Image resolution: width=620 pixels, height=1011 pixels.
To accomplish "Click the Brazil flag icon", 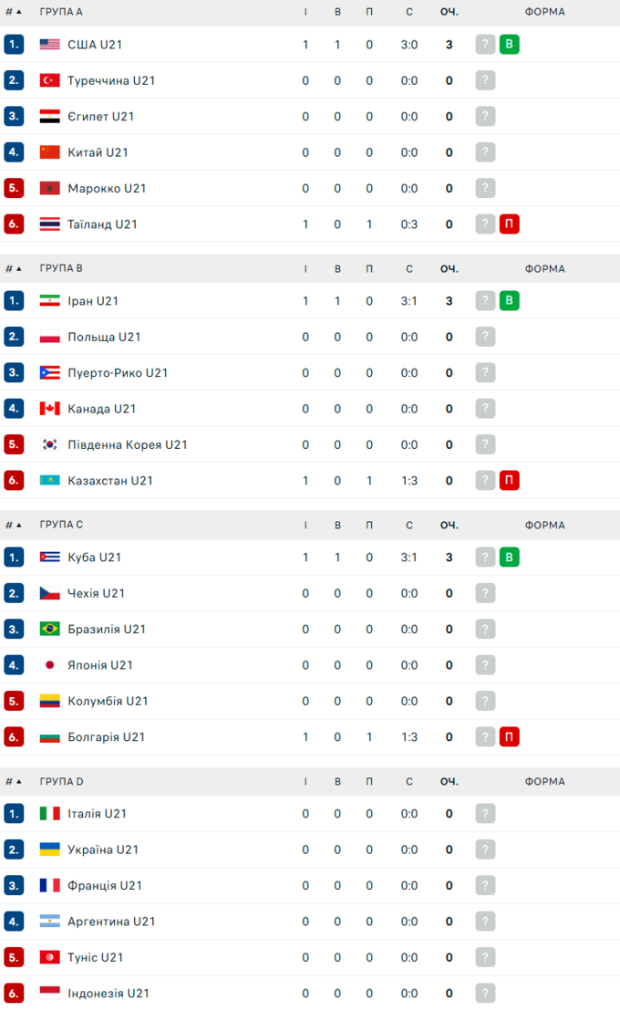I will 49,629.
